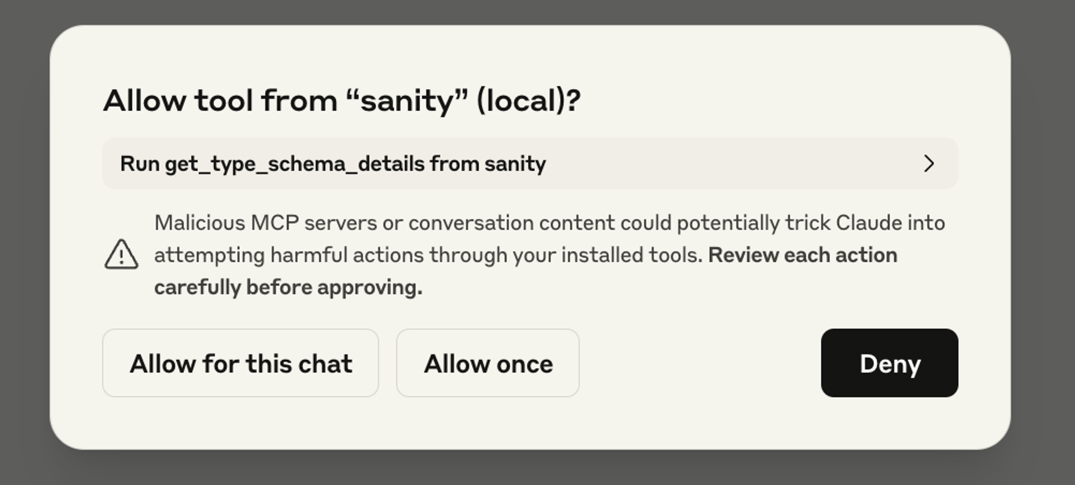Click the dialog title text
Viewport: 1075px width, 485px height.
(x=341, y=100)
